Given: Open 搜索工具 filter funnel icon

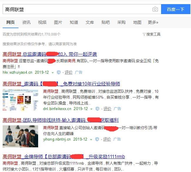Looking at the screenshot, I should click(144, 34).
